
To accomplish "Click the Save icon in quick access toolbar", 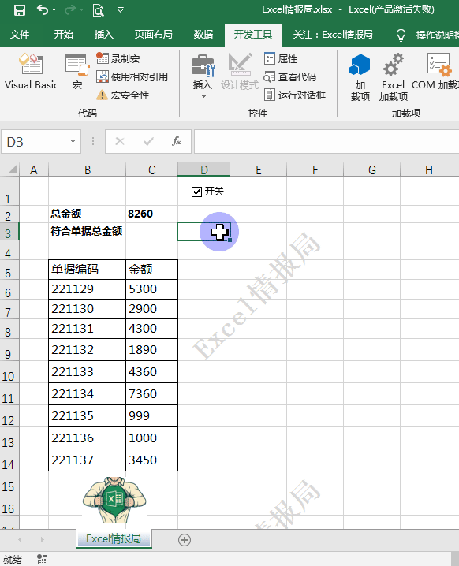I will [20, 9].
